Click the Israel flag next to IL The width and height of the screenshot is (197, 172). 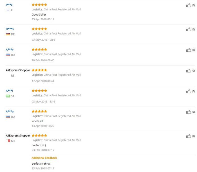pyautogui.click(x=8, y=10)
